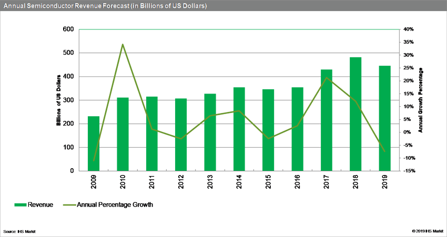Click the '500' left axis label

tap(69, 53)
